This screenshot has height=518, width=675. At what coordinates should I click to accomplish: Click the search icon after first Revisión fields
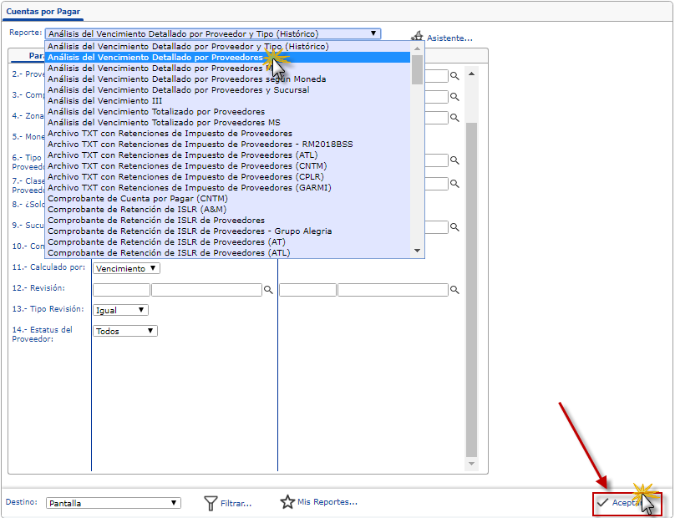coord(269,290)
